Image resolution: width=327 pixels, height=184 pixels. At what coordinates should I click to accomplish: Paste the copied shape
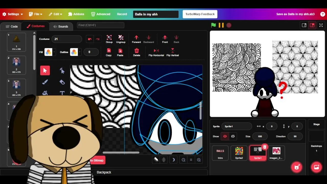120,52
